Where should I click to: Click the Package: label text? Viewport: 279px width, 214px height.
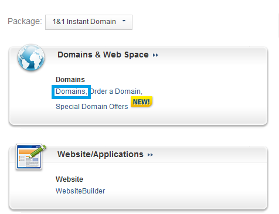click(25, 21)
